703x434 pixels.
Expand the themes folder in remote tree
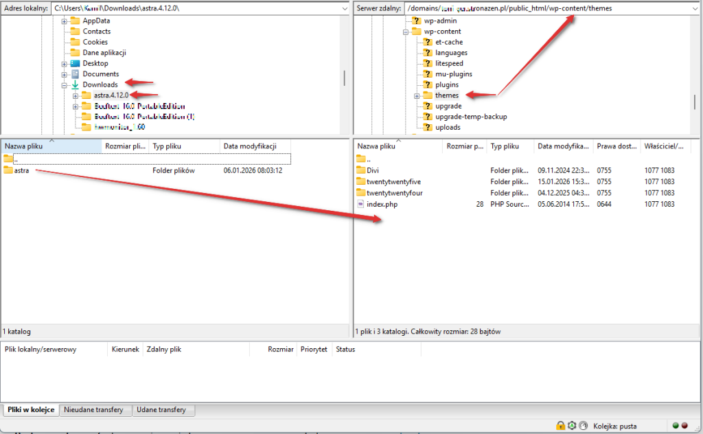click(x=417, y=95)
